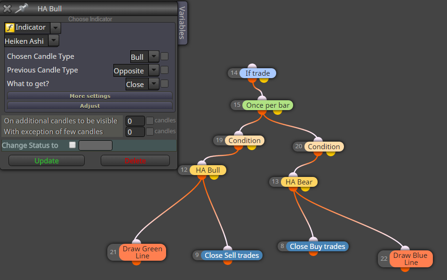This screenshot has height=280, width=447.
Task: Select Condition node number 19
Action: tap(245, 140)
